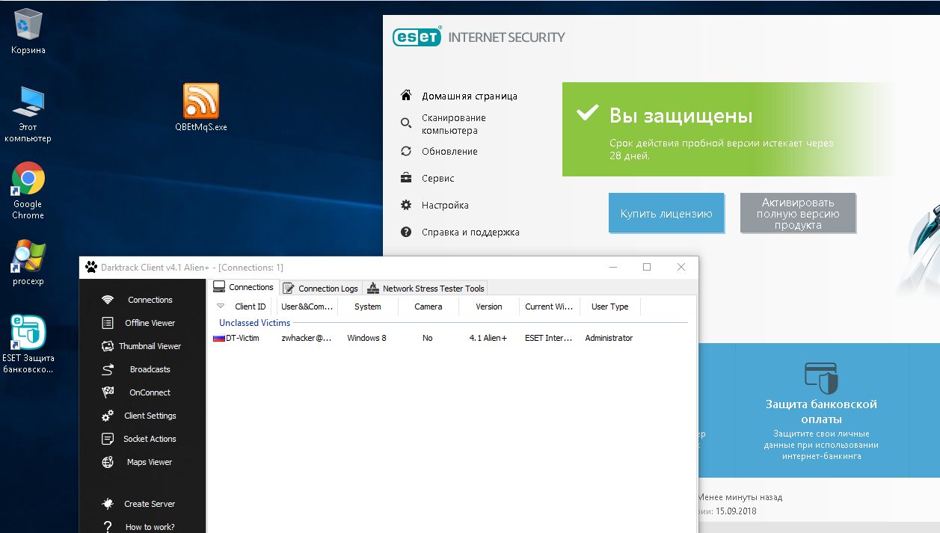Switch to the Connections tab in Darktrack
Image resolution: width=940 pixels, height=533 pixels.
243,287
